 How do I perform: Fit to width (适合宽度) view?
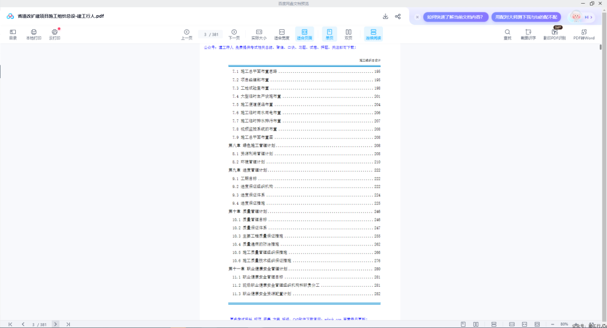(x=282, y=35)
